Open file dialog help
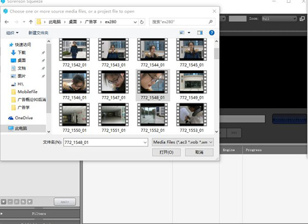Viewport: 308px width, 224px height. coord(211,33)
